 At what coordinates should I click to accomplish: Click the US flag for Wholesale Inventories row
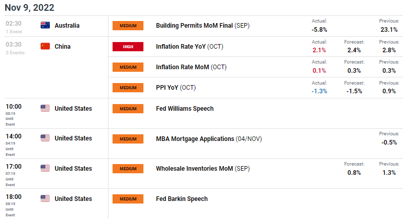(x=45, y=168)
